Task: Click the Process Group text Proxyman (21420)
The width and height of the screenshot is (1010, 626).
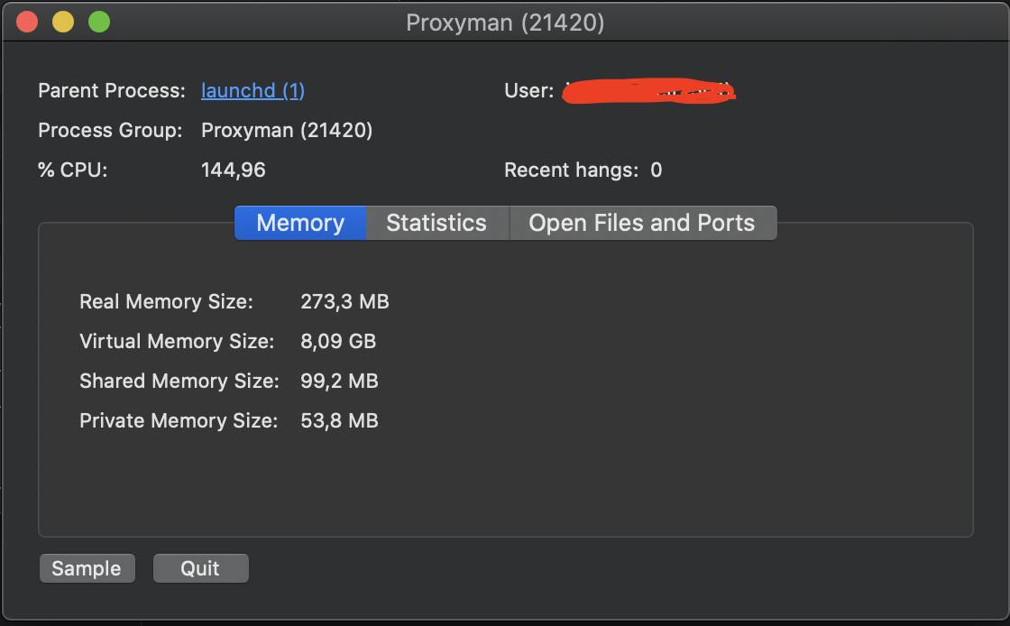Action: 286,130
